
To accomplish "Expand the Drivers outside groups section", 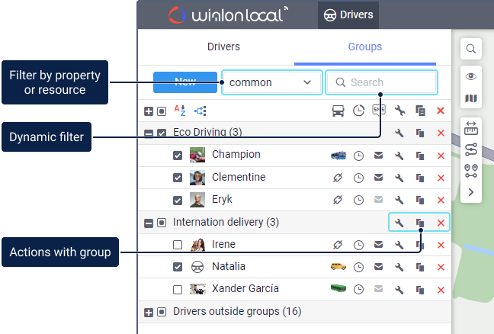I will pyautogui.click(x=149, y=313).
